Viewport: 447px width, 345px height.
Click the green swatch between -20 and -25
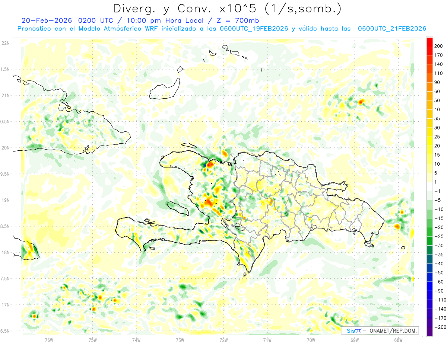pyautogui.click(x=430, y=232)
